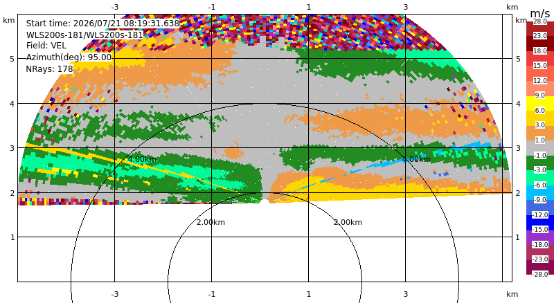The height and width of the screenshot is (303, 554).
Task: Select the blue -15.0 colorbar label
Action: [540, 229]
